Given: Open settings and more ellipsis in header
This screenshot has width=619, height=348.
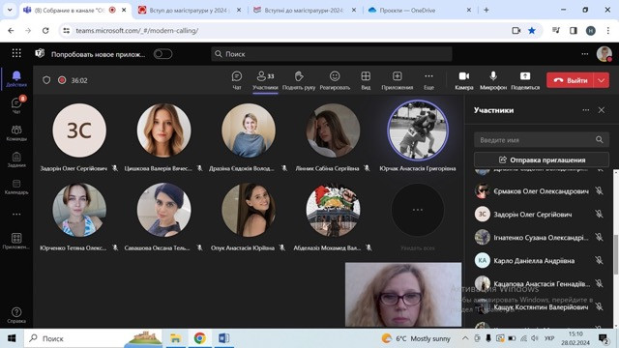Looking at the screenshot, I should 585,54.
